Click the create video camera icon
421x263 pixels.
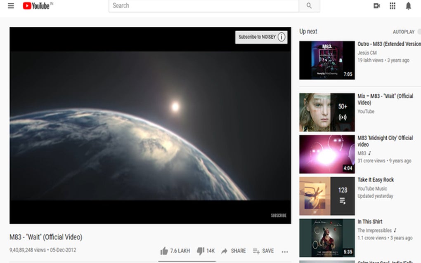coord(376,6)
